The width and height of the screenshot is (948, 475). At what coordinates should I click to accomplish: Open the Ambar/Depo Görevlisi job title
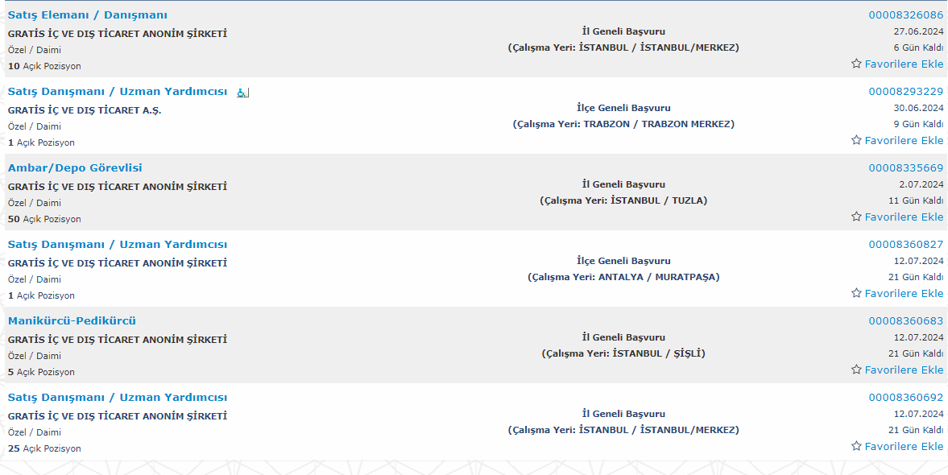tap(75, 168)
